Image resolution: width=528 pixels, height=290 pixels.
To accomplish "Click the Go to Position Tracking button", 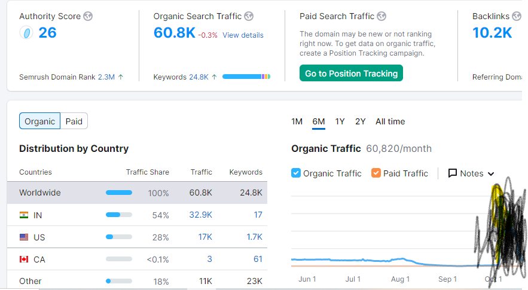I will click(351, 73).
